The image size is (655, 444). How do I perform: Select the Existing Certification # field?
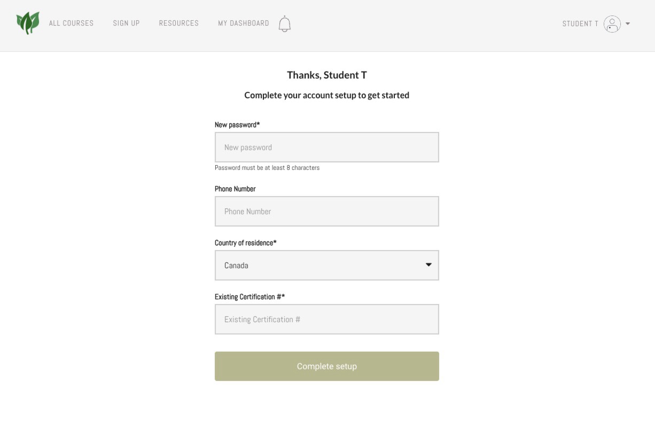(x=327, y=319)
